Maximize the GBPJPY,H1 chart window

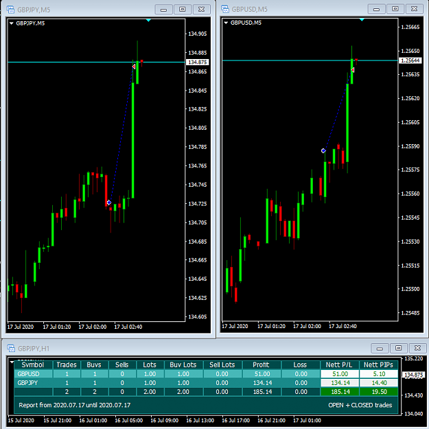(399, 348)
